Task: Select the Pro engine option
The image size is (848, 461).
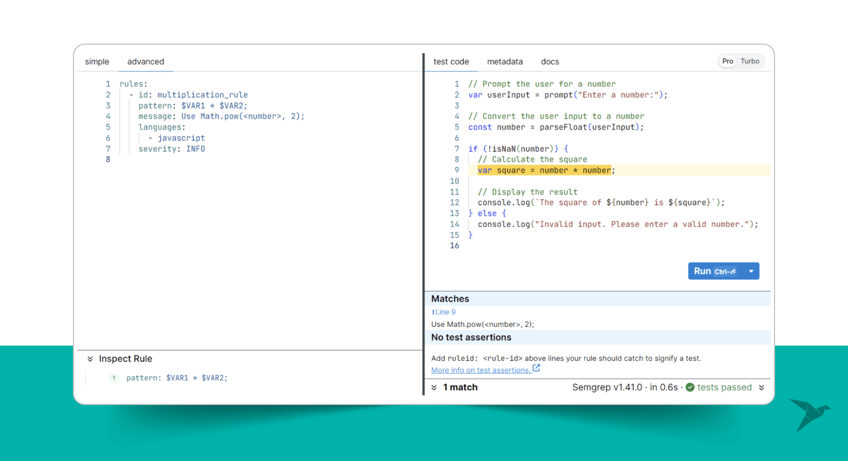Action: (x=728, y=61)
